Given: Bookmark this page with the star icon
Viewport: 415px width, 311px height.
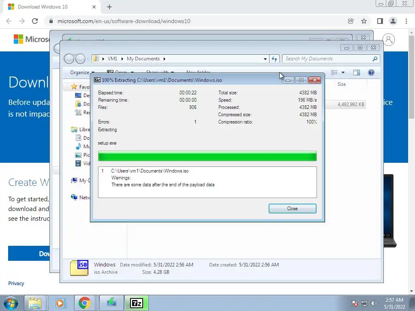Looking at the screenshot, I should coord(364,21).
